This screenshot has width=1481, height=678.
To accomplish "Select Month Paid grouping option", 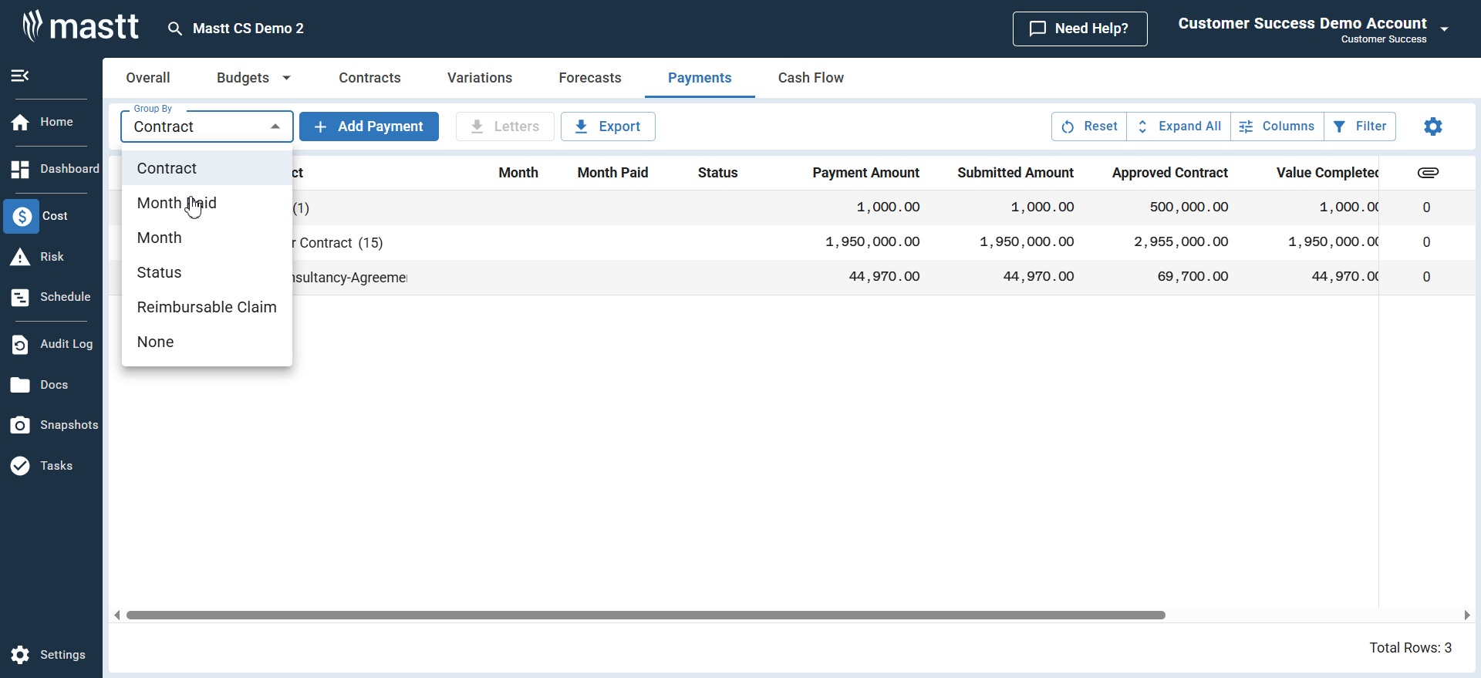I will pos(207,203).
